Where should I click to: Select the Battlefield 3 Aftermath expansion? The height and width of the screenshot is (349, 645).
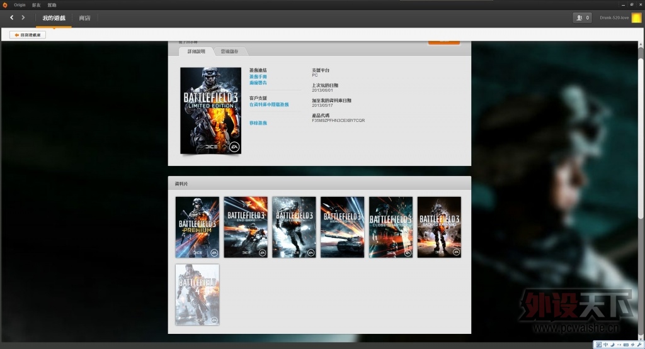pyautogui.click(x=294, y=227)
